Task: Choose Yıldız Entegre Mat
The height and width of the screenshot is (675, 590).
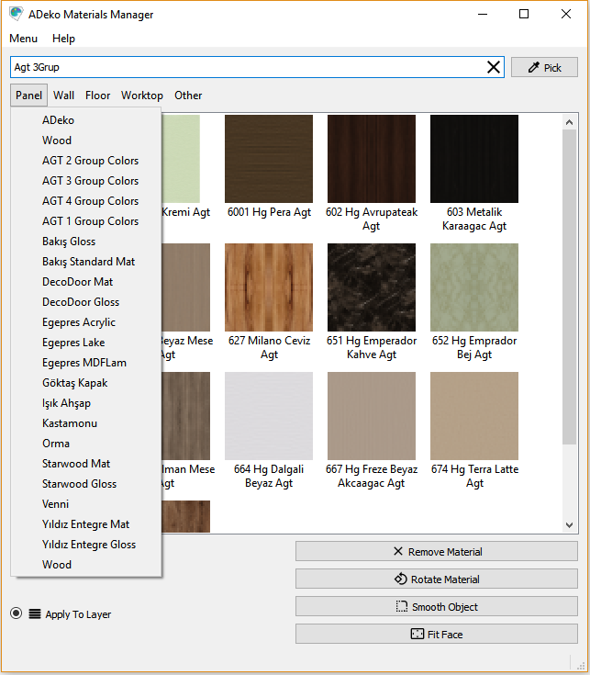Action: click(x=86, y=524)
